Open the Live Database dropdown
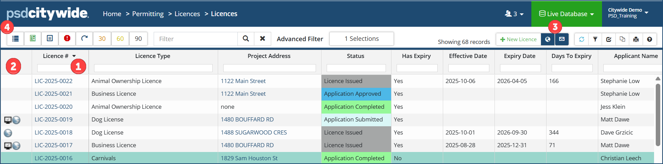Image resolution: width=663 pixels, height=164 pixels. coord(567,14)
